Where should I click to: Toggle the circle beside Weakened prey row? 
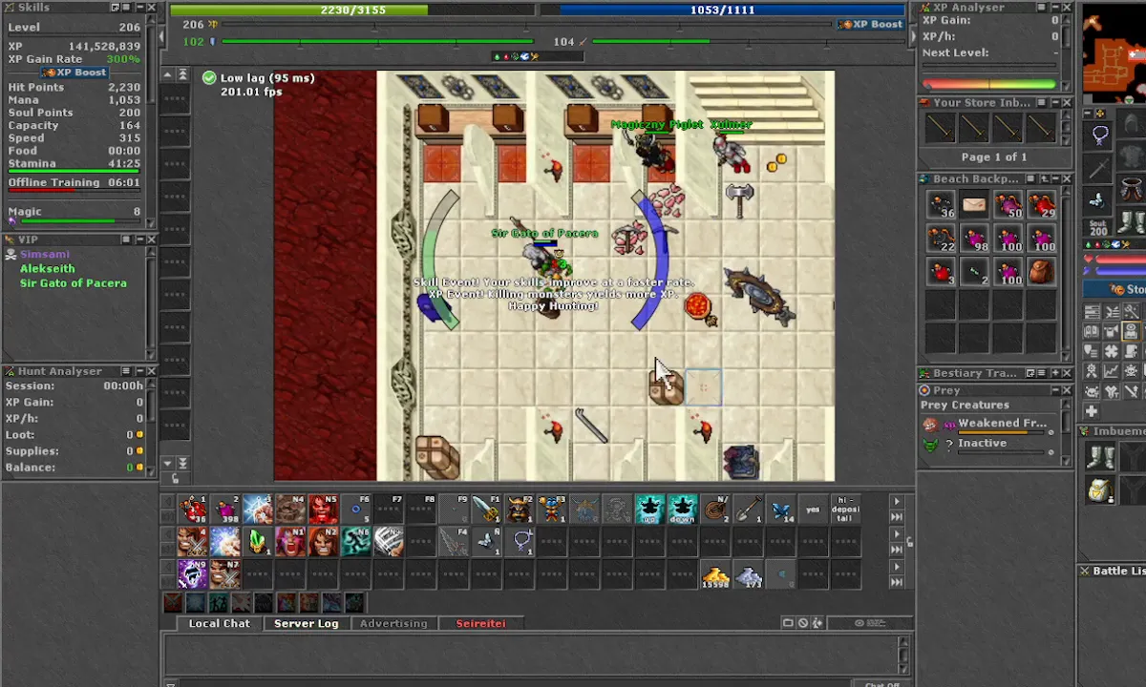[x=1051, y=434]
